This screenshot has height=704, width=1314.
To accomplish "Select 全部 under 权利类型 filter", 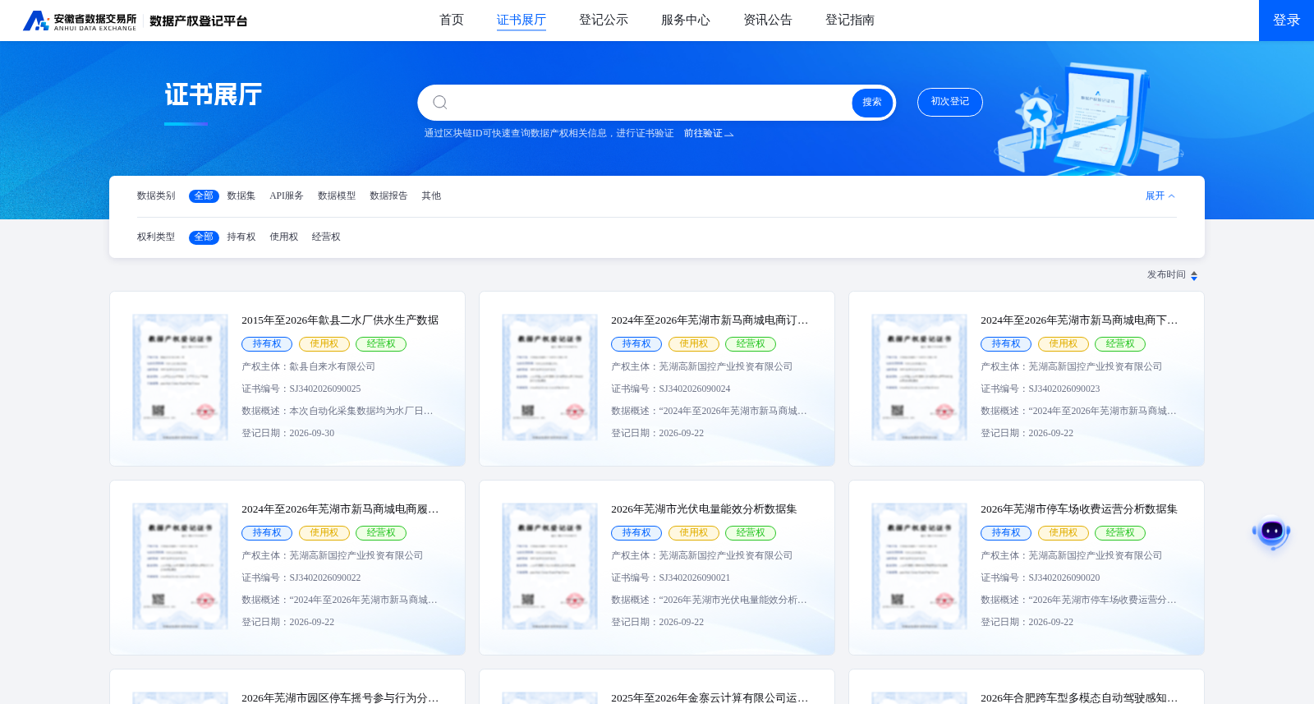I will 204,237.
